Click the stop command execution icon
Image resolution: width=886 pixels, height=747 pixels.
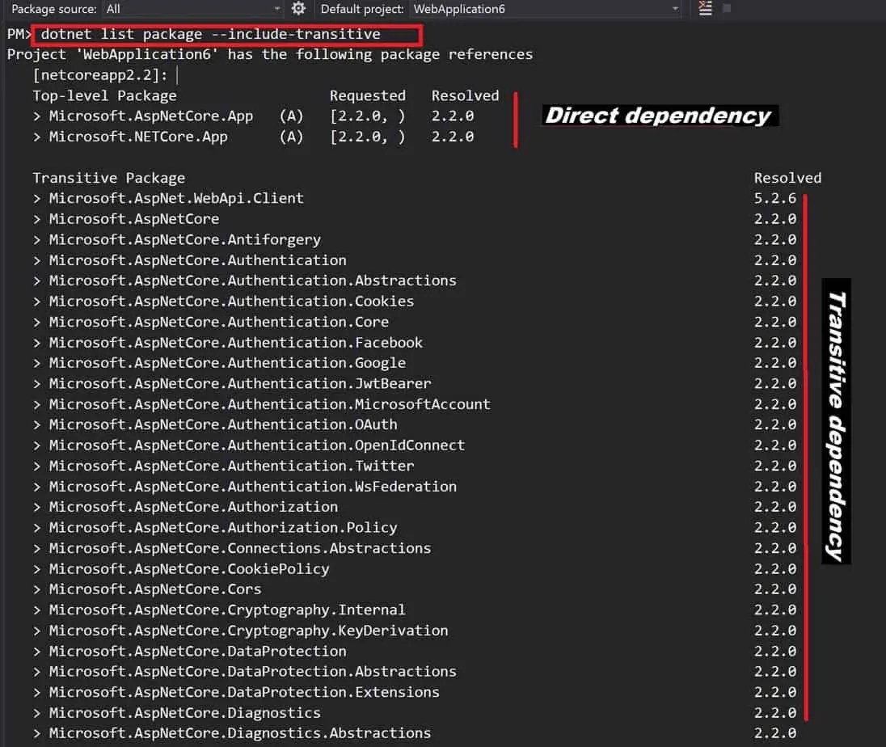pos(728,8)
